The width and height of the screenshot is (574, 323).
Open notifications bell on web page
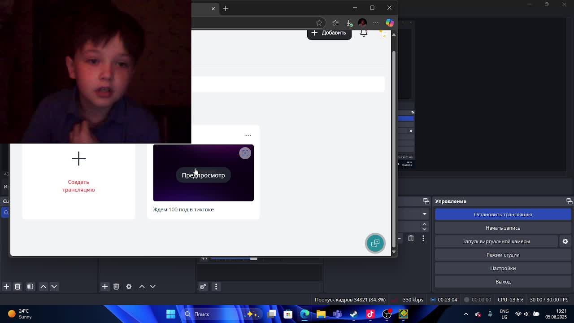364,33
